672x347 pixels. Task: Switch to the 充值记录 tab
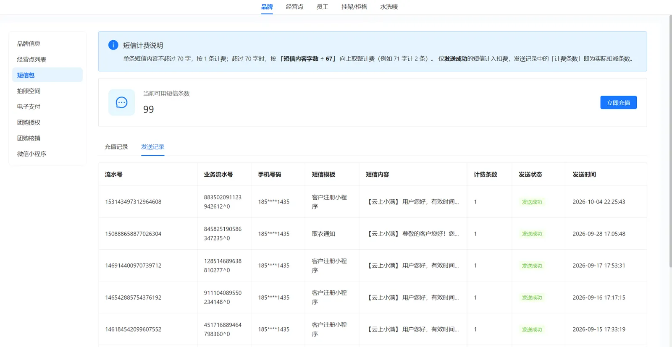pos(116,147)
